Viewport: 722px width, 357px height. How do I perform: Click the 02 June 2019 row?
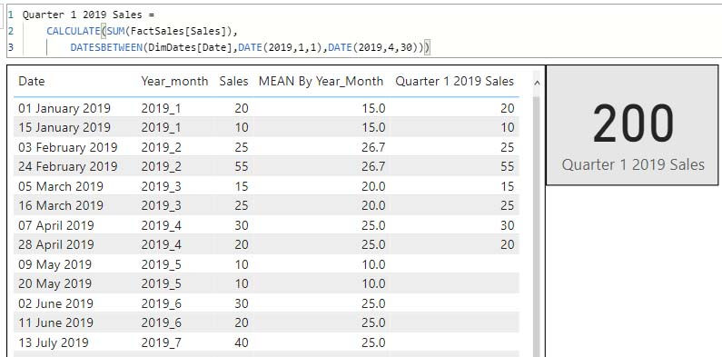(x=267, y=303)
